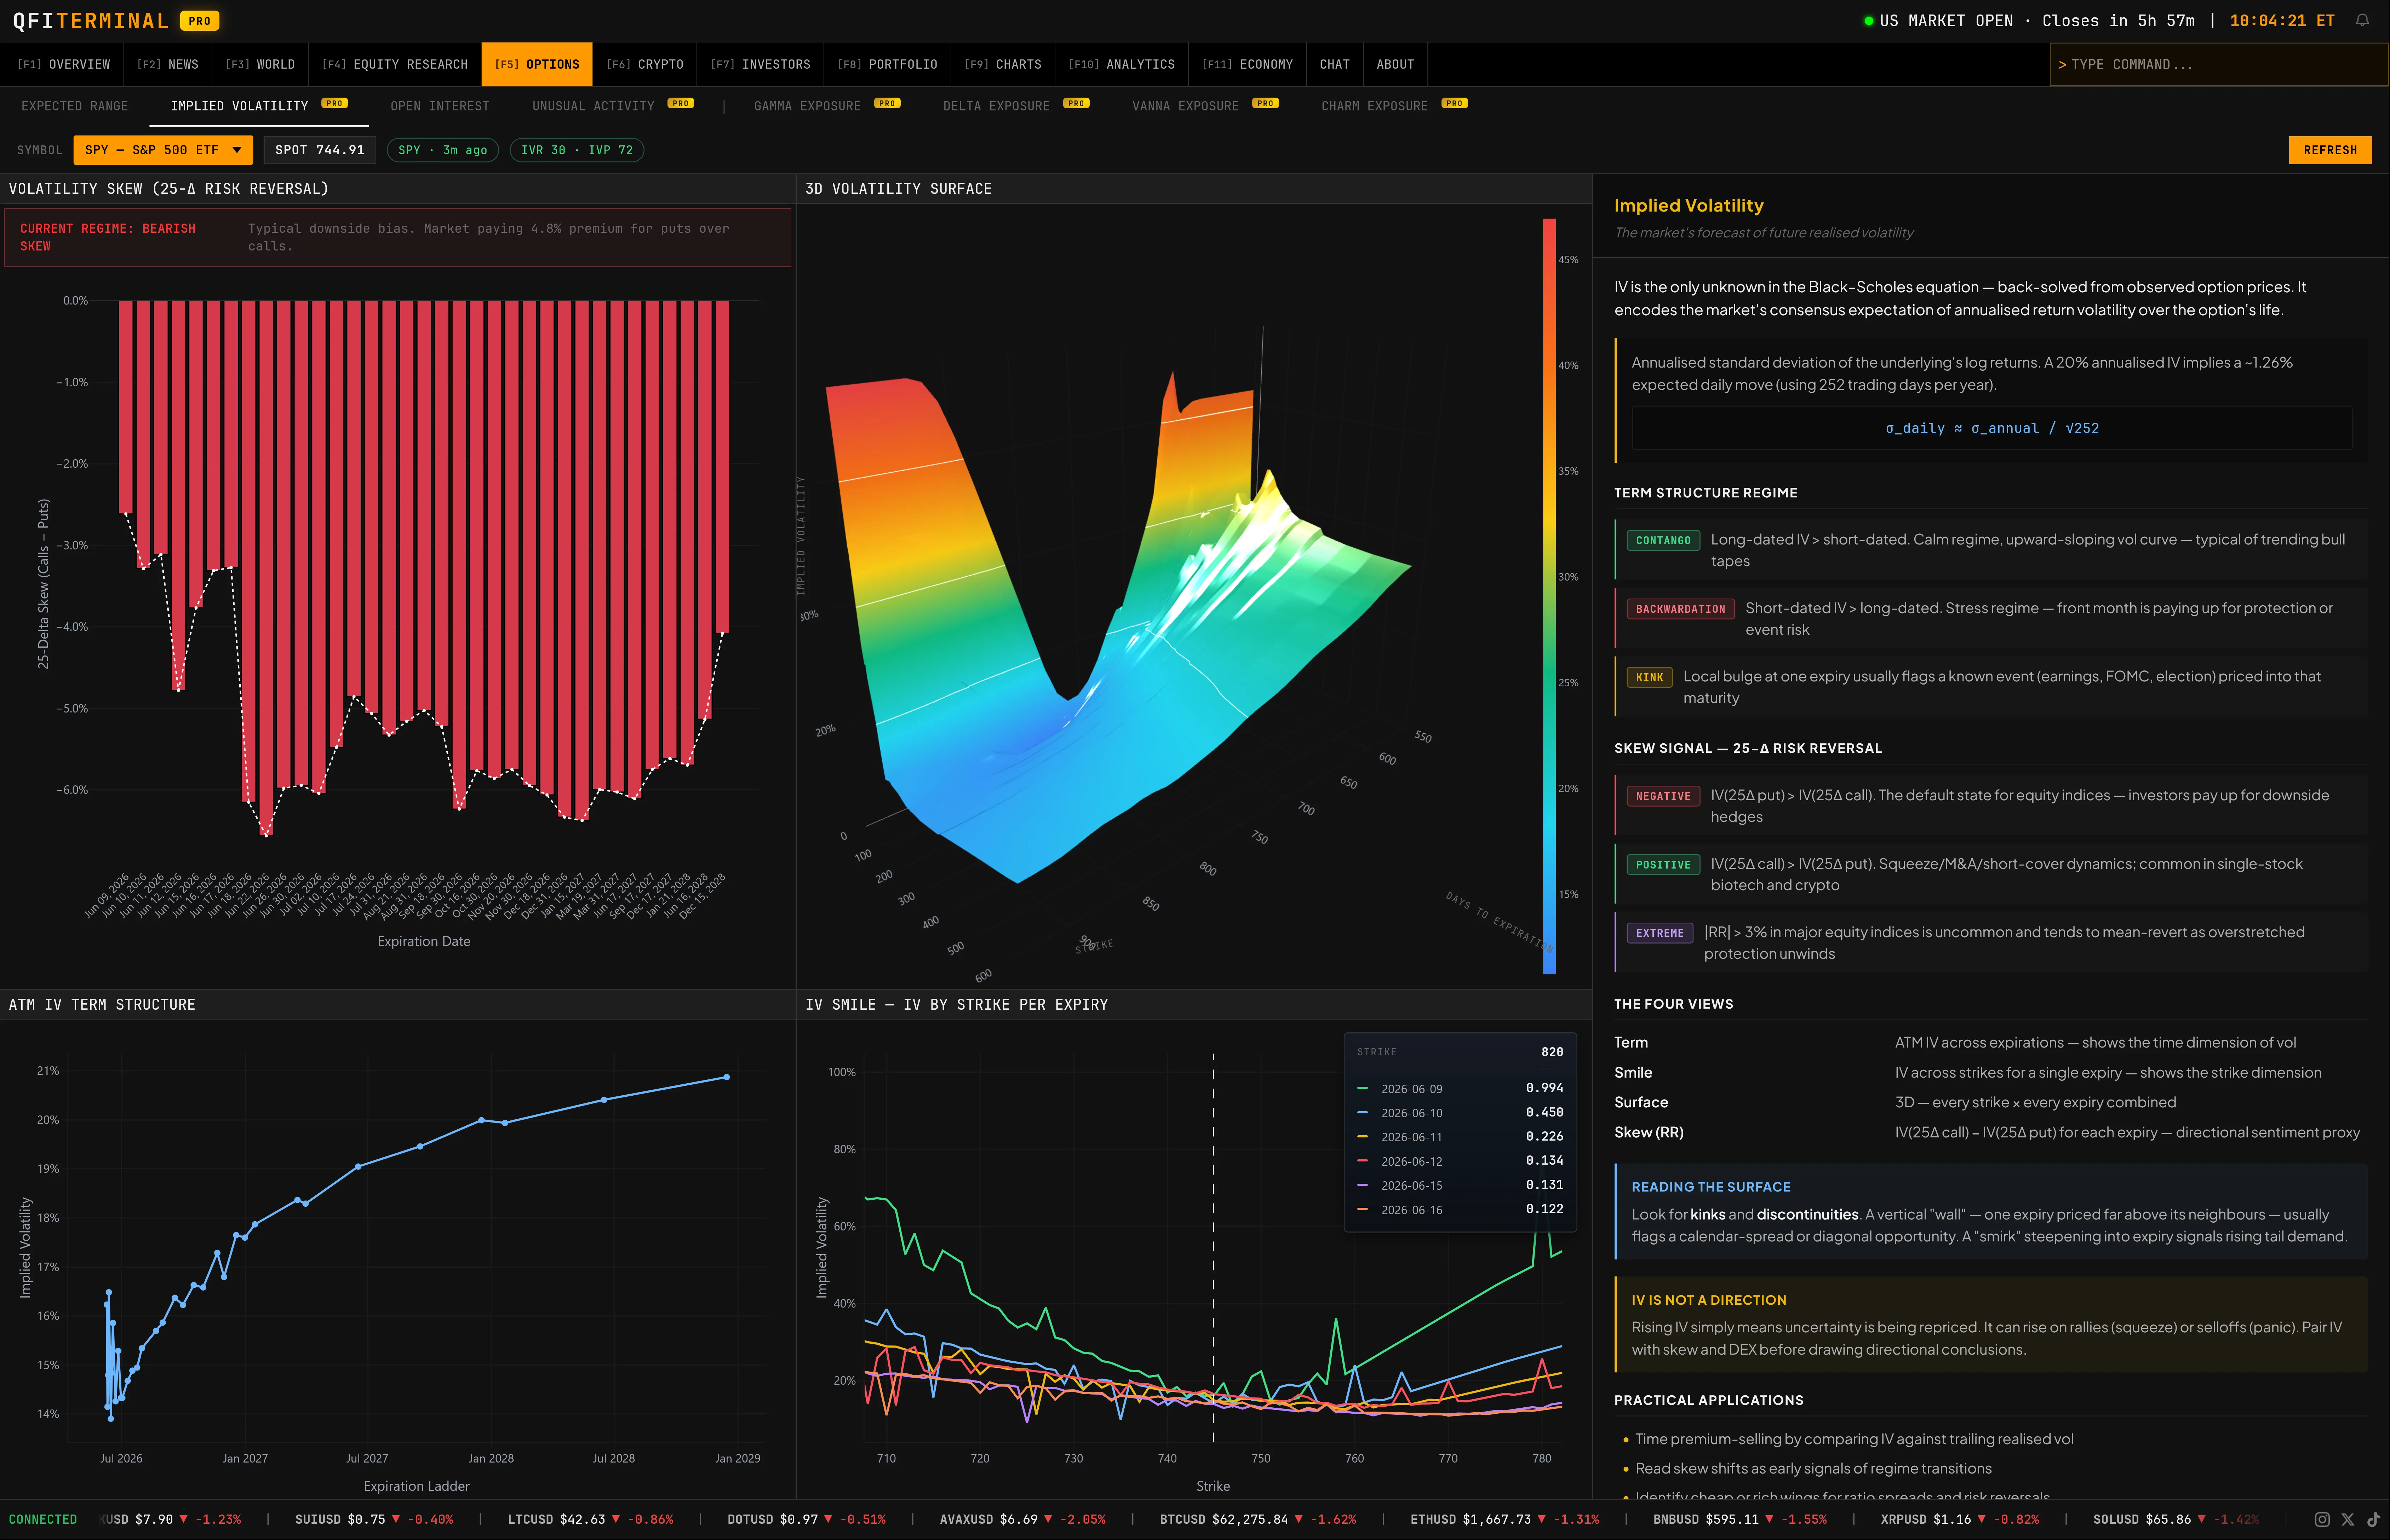Open the About tab

1395,64
